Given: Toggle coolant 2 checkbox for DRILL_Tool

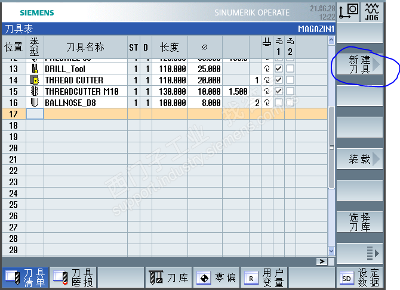Looking at the screenshot, I should tap(290, 68).
